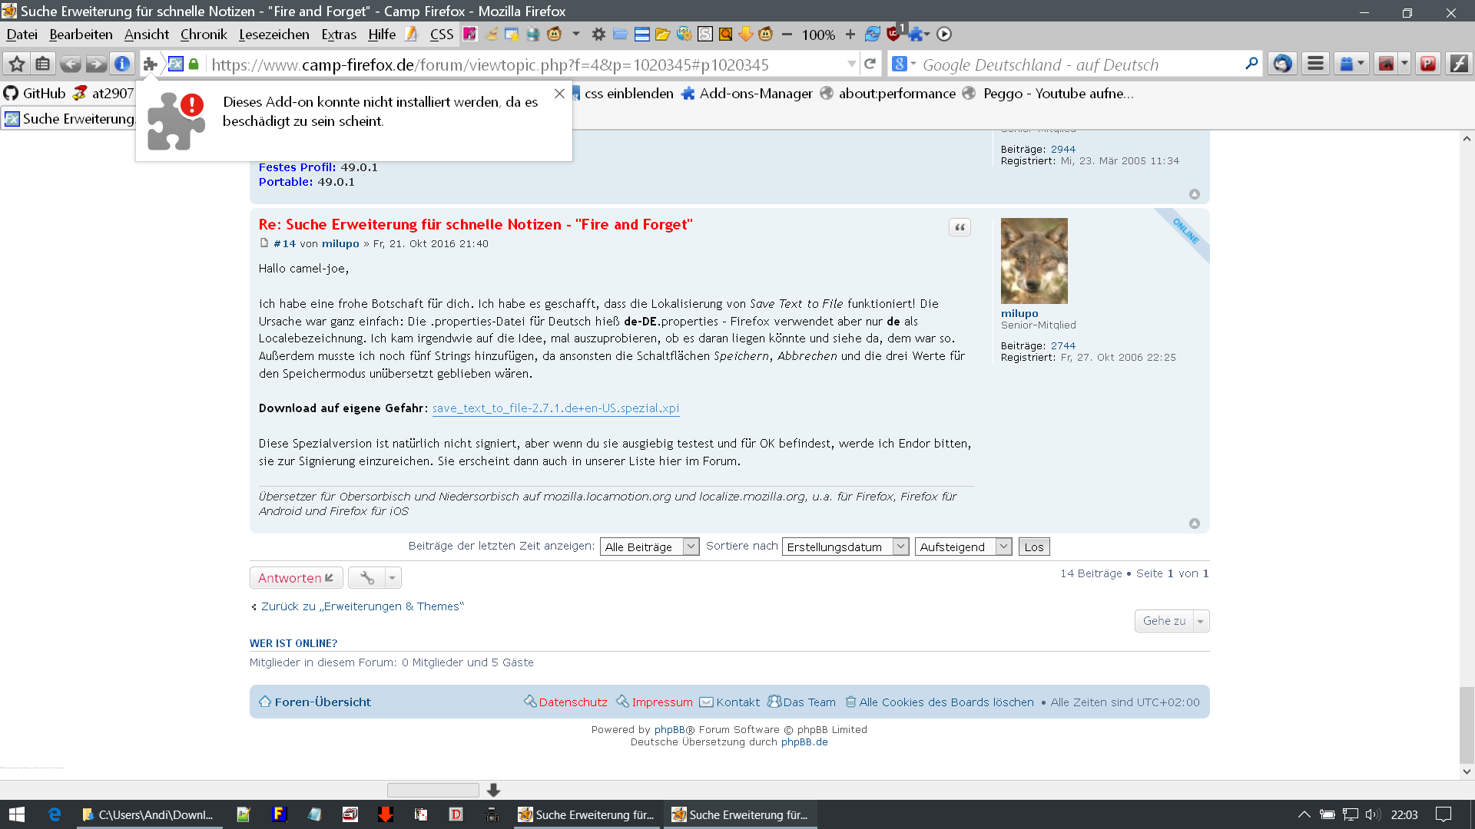The image size is (1475, 829).
Task: Open the Lesezeichen menu
Action: click(x=273, y=35)
